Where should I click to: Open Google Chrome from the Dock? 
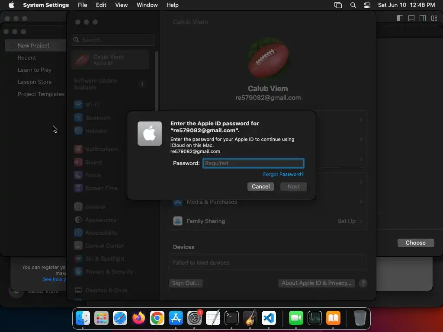click(x=157, y=318)
